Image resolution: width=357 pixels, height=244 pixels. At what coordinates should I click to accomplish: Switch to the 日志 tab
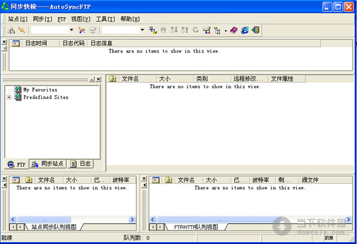click(81, 164)
